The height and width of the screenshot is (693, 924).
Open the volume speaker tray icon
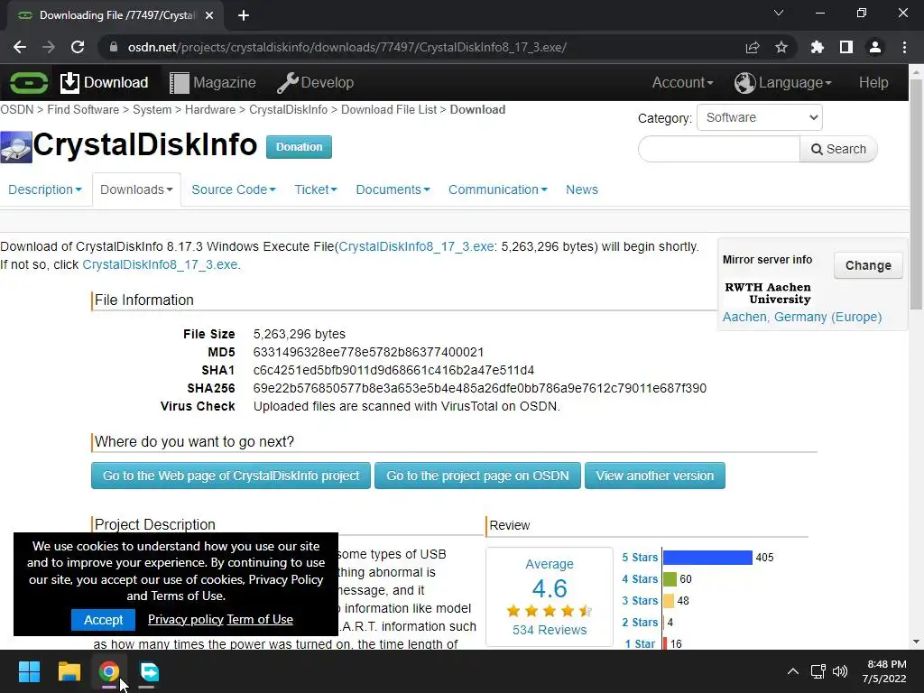click(840, 671)
